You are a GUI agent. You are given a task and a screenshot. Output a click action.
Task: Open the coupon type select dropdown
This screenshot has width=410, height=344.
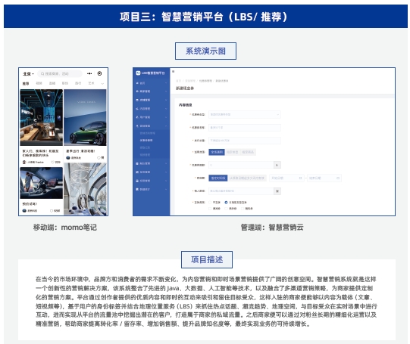pos(245,114)
